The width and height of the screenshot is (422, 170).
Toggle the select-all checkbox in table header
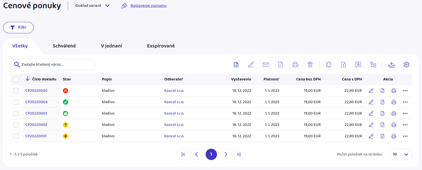[x=16, y=79]
